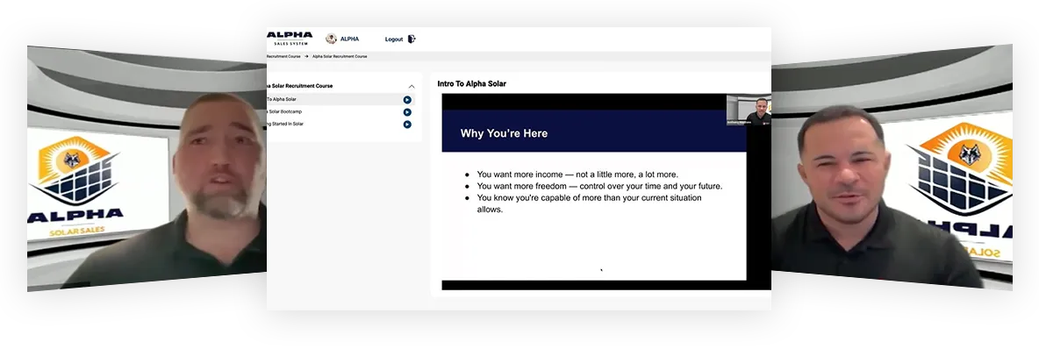This screenshot has height=356, width=1039.
Task: Select the Started In Solar lesson row
Action: pyautogui.click(x=341, y=124)
